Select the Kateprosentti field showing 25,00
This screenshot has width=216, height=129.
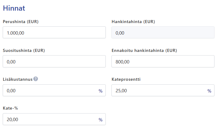point(163,90)
